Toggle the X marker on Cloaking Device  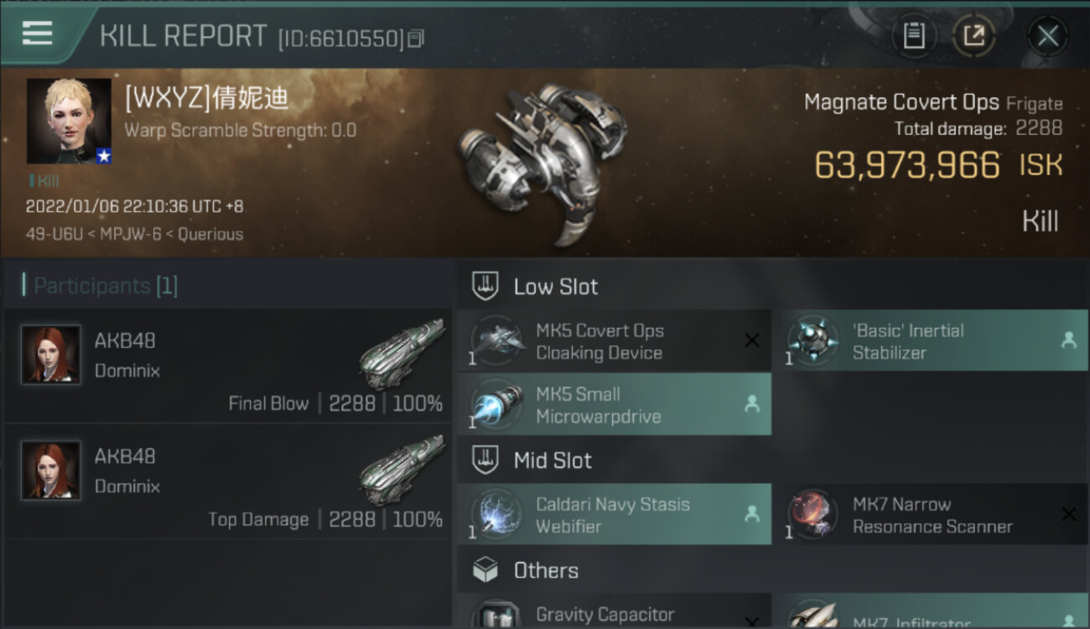(752, 340)
